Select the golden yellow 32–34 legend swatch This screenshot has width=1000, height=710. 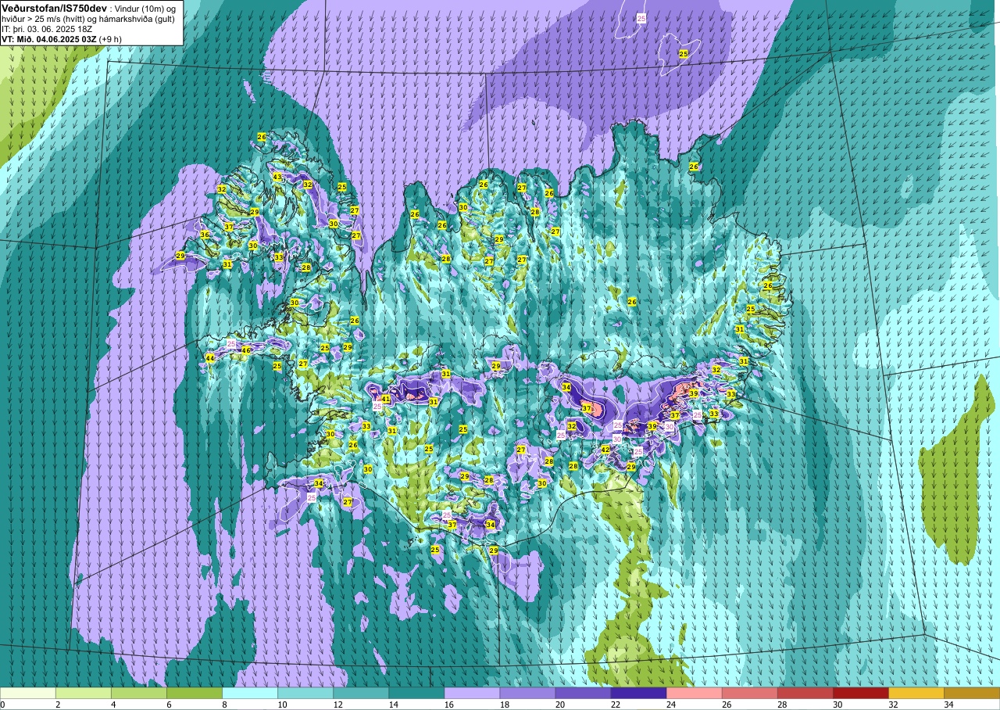click(916, 693)
